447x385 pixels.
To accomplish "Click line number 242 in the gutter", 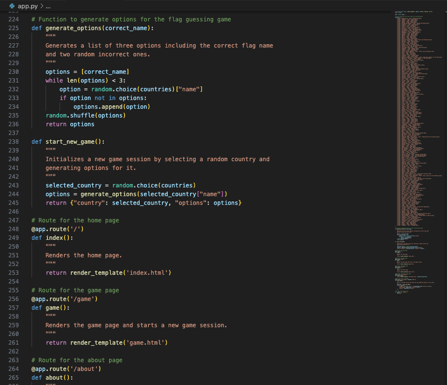I will point(14,177).
